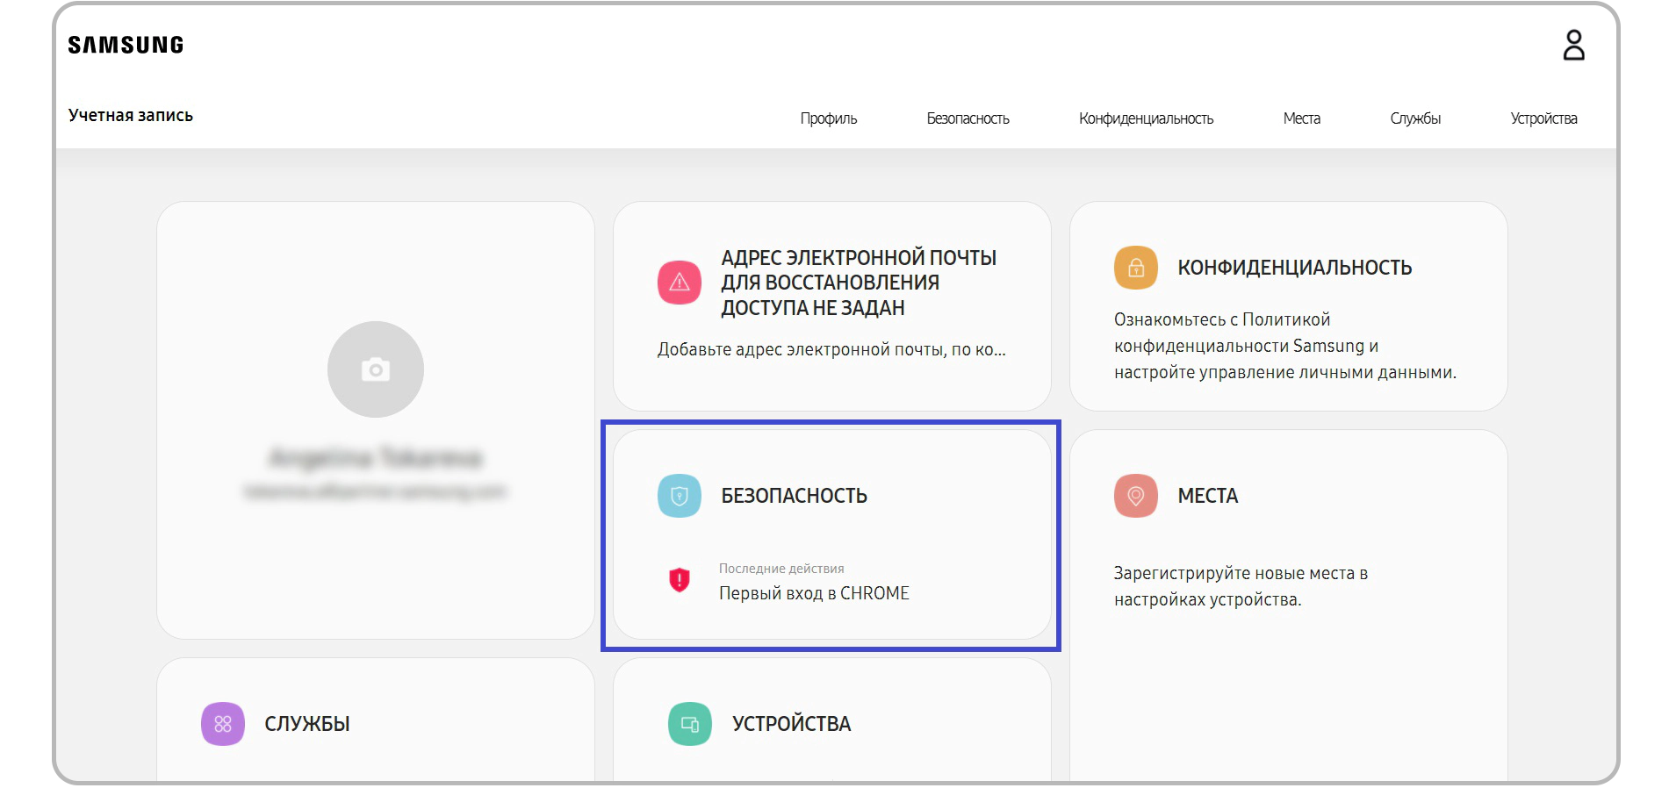1669x788 pixels.
Task: Click the recovery email not set heading
Action: [858, 283]
